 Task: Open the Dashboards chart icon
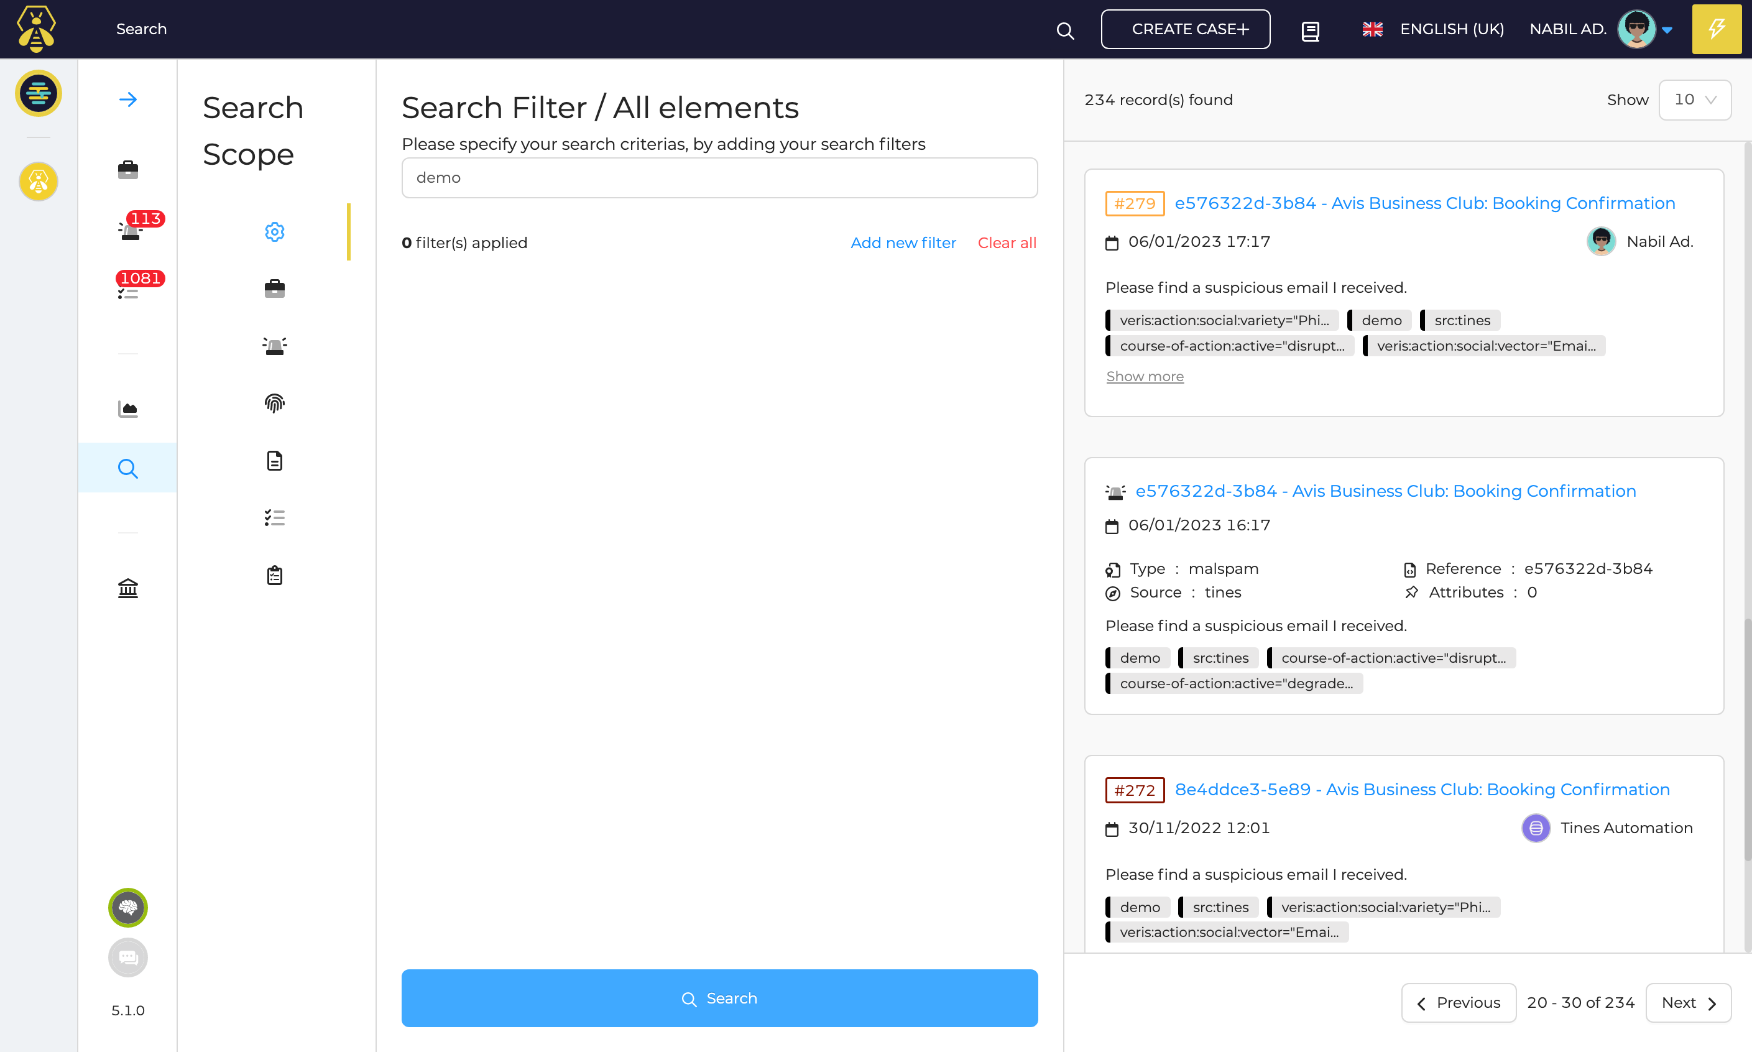click(x=127, y=408)
